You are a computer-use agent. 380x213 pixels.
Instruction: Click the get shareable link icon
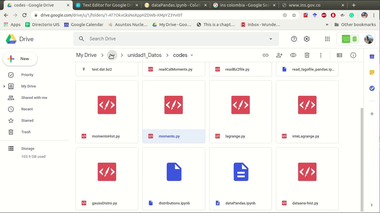pos(265,55)
